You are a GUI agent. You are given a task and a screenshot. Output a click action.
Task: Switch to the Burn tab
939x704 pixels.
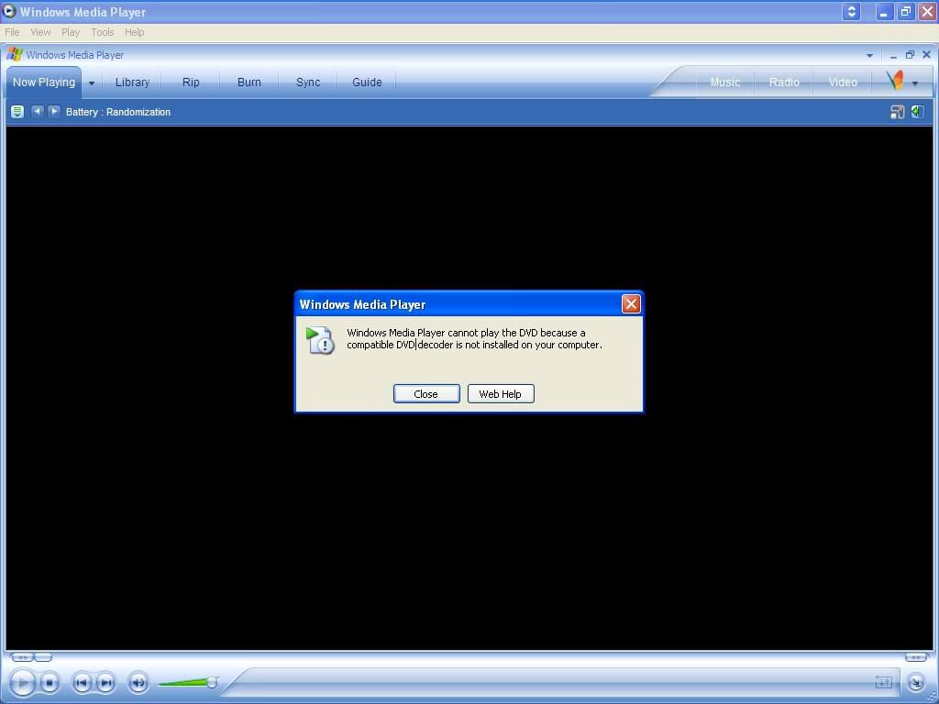(x=249, y=82)
